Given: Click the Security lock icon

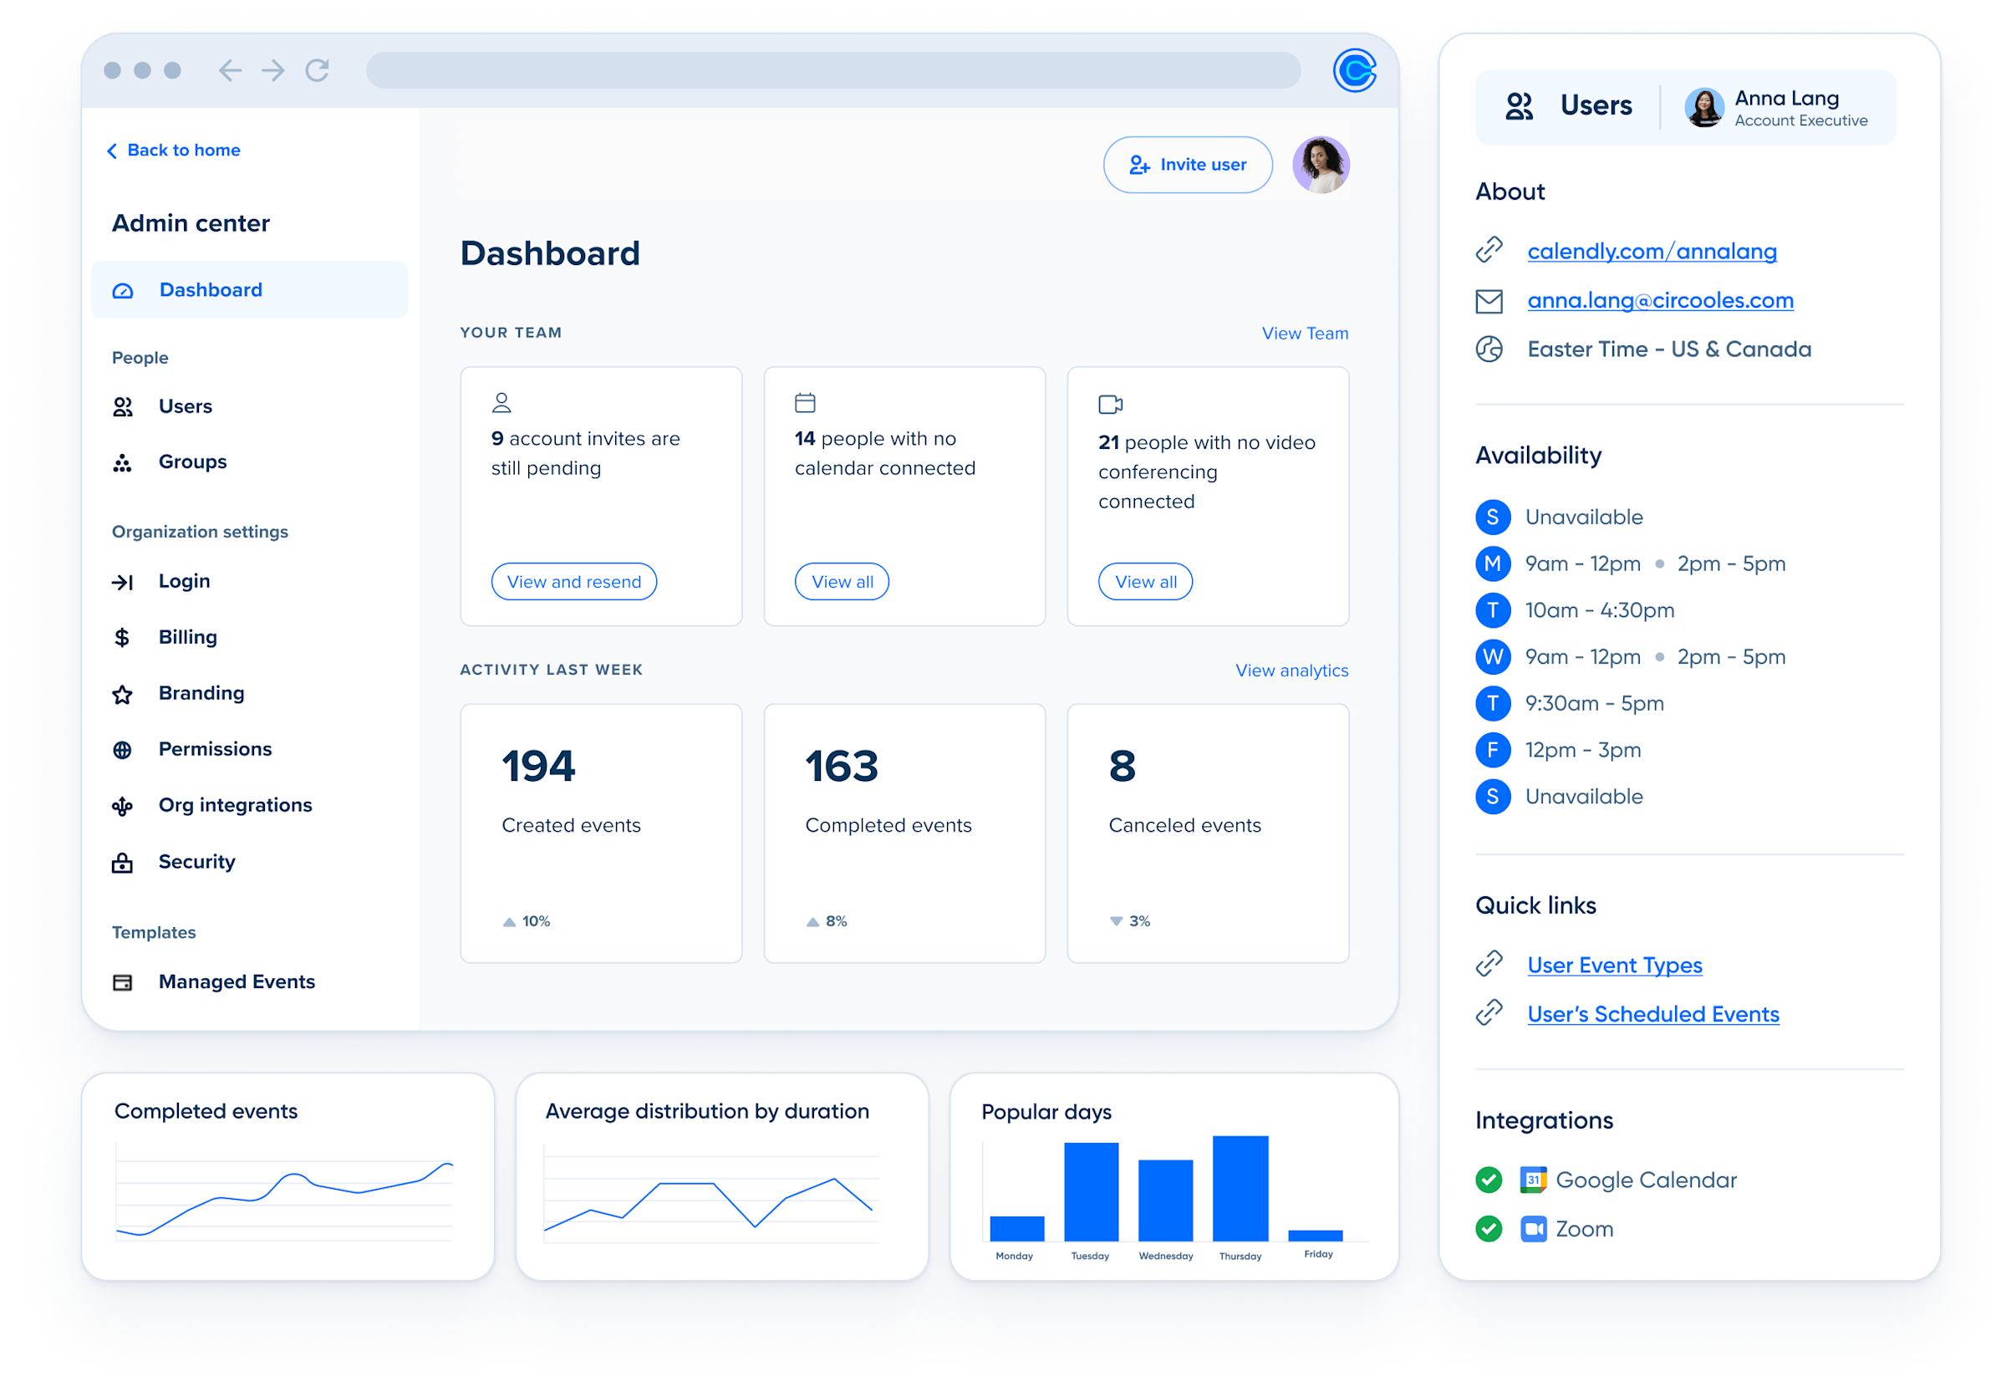Looking at the screenshot, I should click(x=123, y=861).
